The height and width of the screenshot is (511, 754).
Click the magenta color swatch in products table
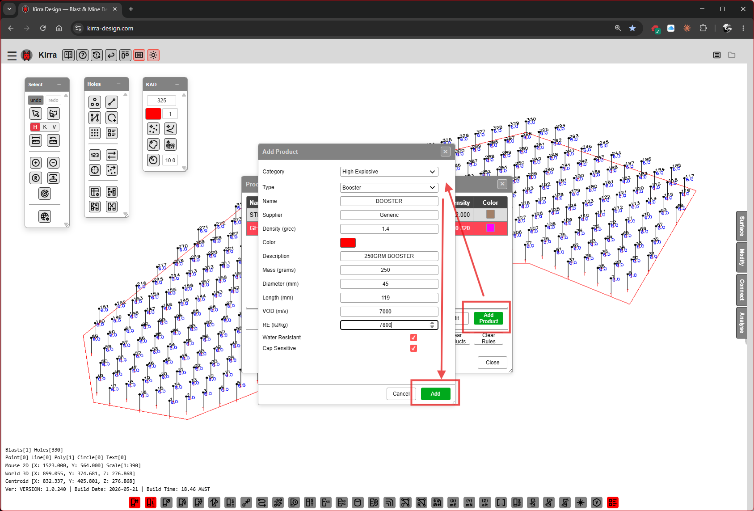(x=490, y=228)
